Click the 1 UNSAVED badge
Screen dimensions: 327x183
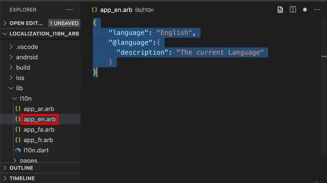(64, 23)
